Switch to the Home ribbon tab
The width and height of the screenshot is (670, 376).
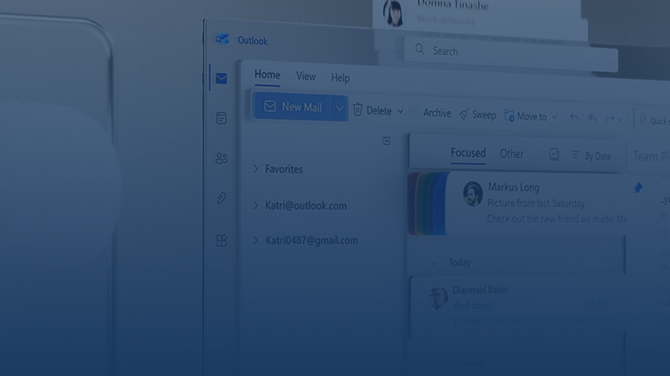[267, 75]
